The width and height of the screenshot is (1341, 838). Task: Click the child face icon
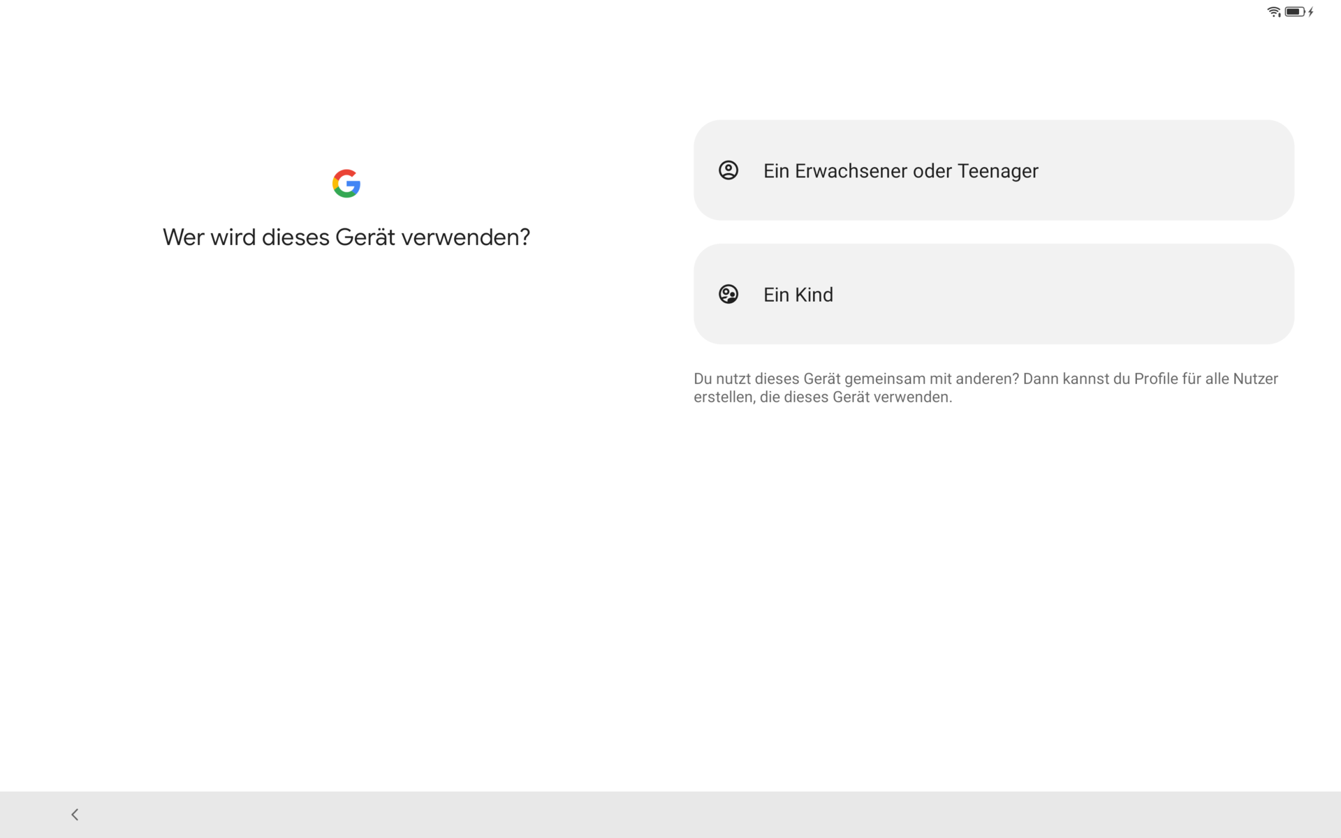point(728,294)
